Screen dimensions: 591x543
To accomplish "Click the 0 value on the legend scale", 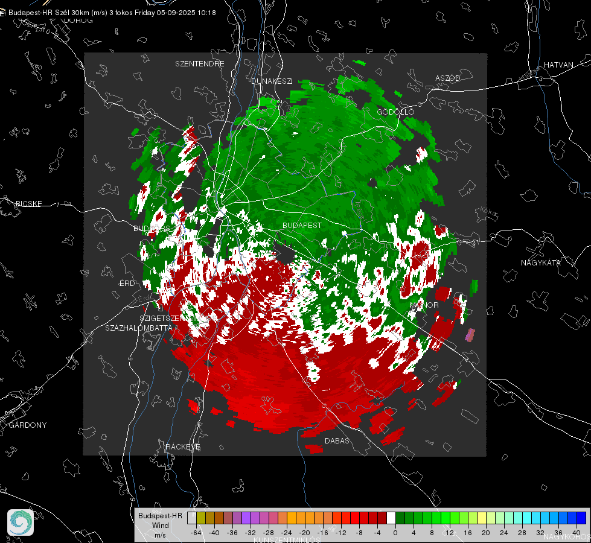I will (x=395, y=533).
